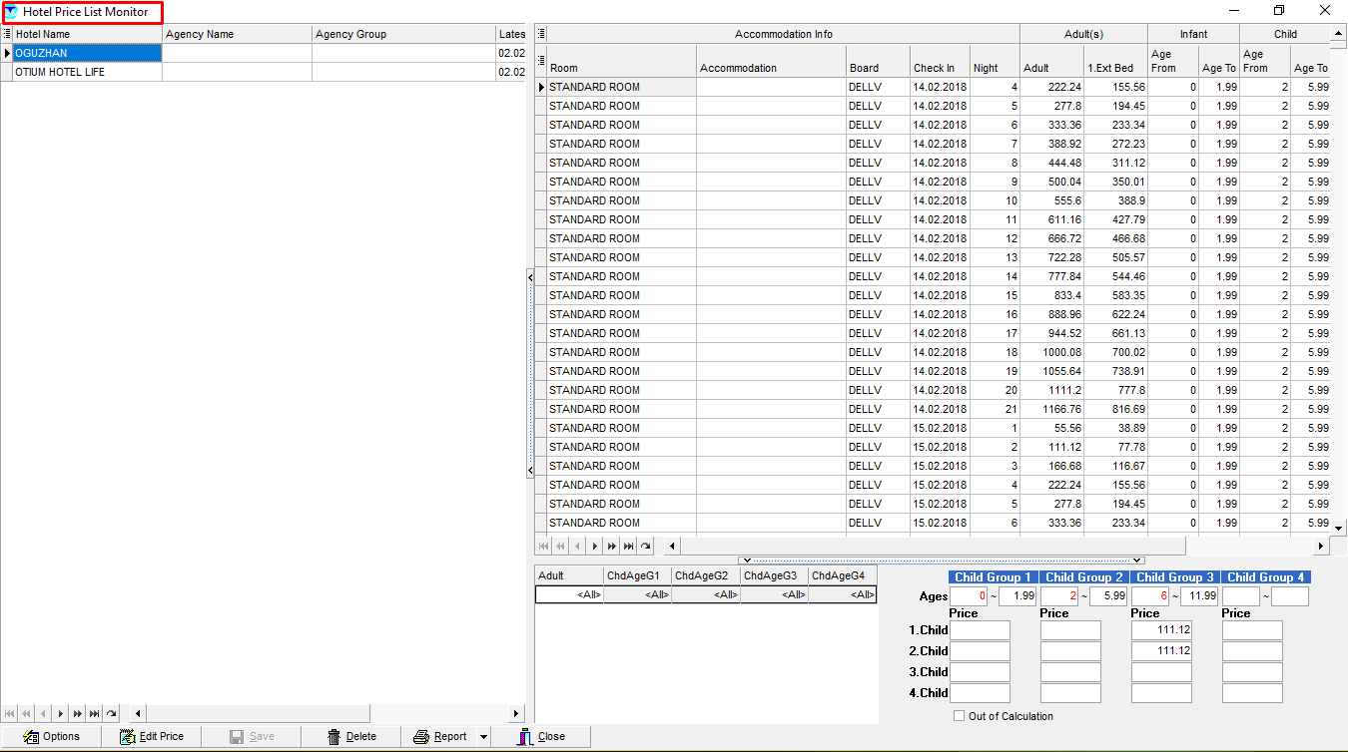Expand the Report button dropdown arrow
1348x752 pixels.
(x=483, y=737)
